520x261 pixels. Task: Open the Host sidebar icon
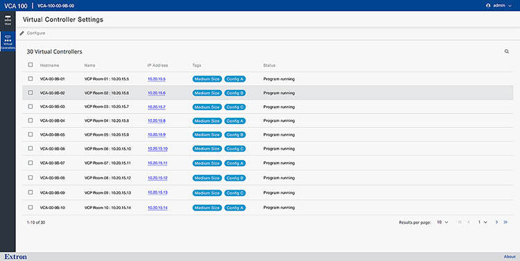[8, 21]
